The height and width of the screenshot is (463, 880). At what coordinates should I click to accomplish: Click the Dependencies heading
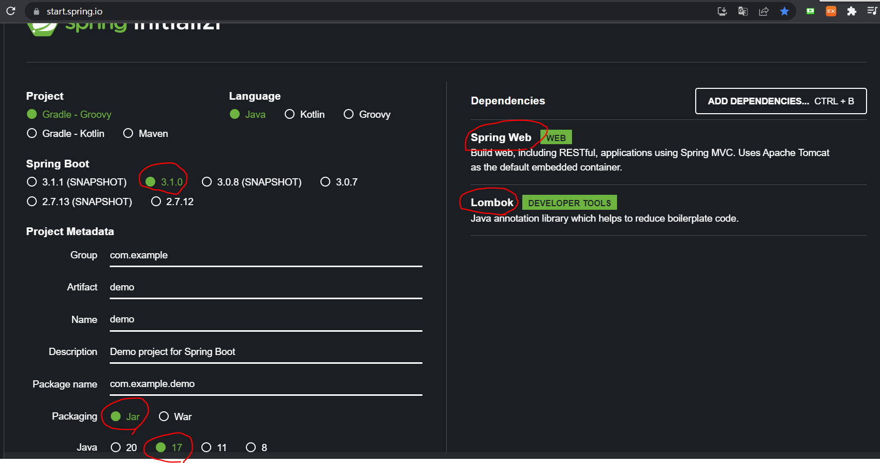coord(508,101)
